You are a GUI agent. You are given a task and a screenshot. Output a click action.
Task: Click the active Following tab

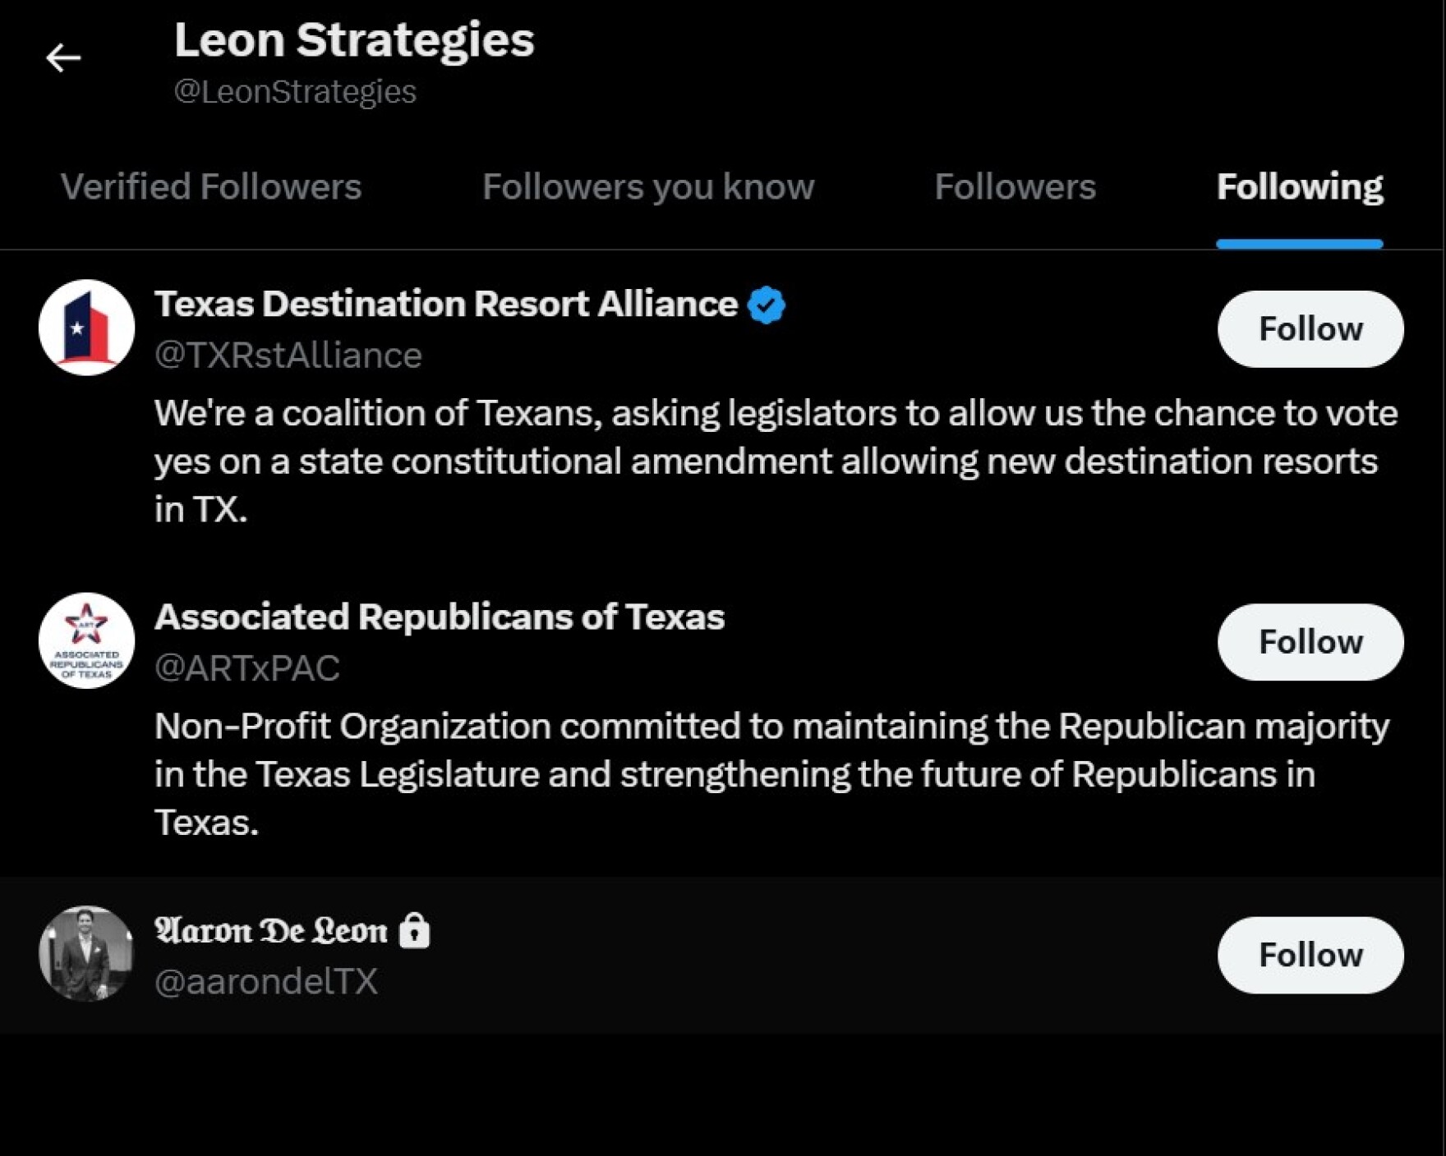coord(1299,187)
